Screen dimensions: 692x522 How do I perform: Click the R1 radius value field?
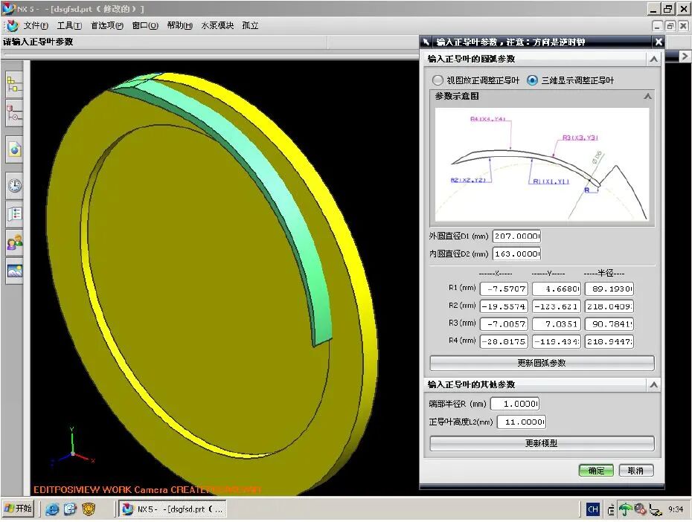609,289
